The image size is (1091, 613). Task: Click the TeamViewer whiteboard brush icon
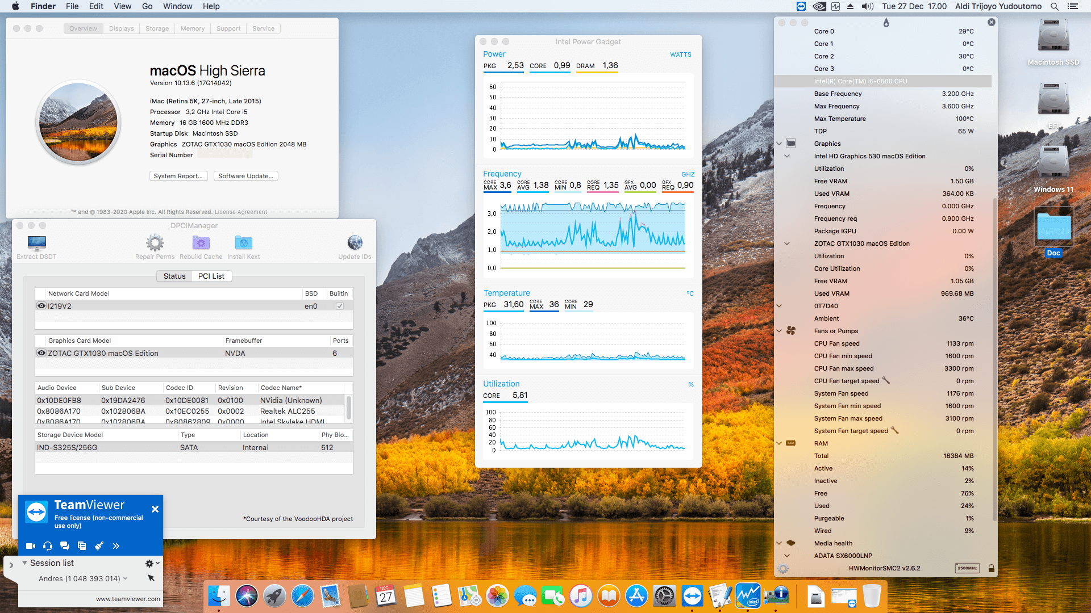99,546
